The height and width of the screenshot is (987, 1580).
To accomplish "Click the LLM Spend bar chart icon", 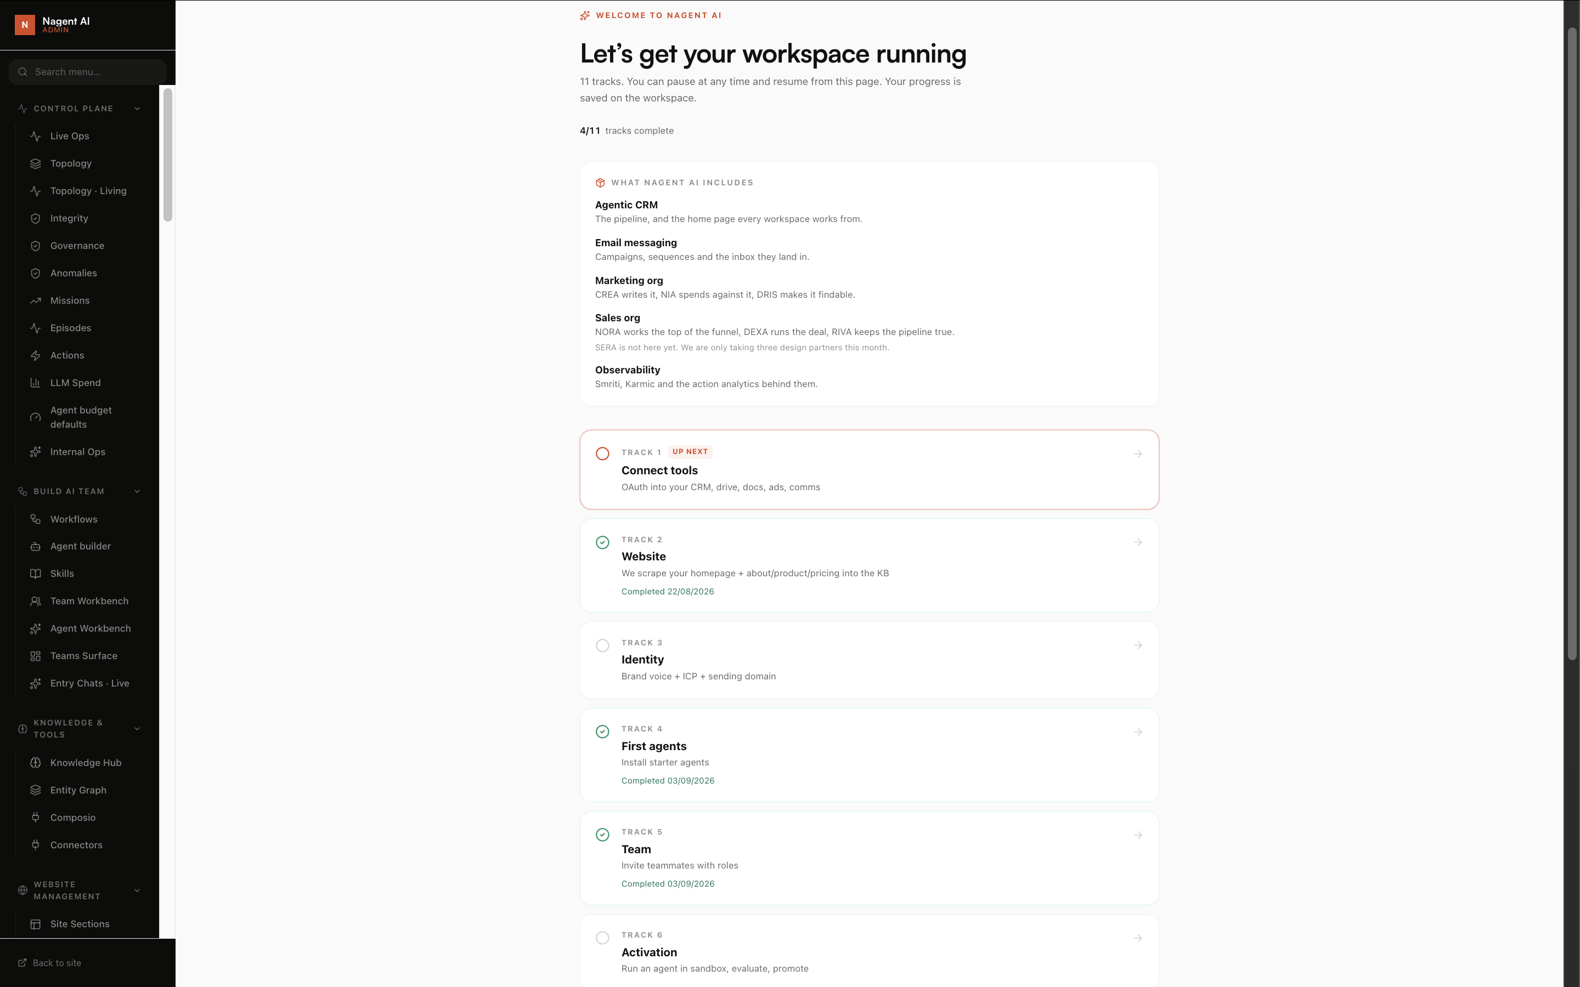I will [x=35, y=383].
